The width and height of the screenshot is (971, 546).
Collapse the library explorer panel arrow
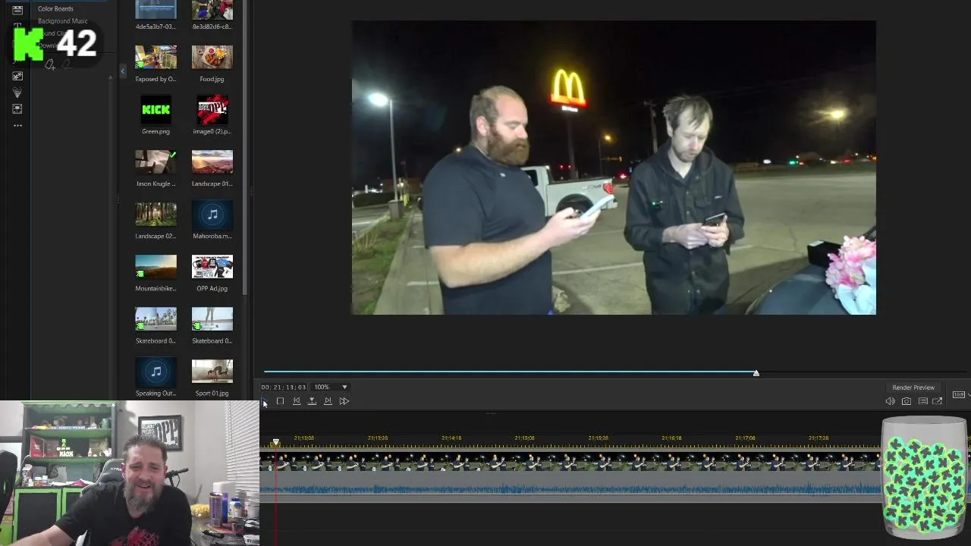click(123, 71)
